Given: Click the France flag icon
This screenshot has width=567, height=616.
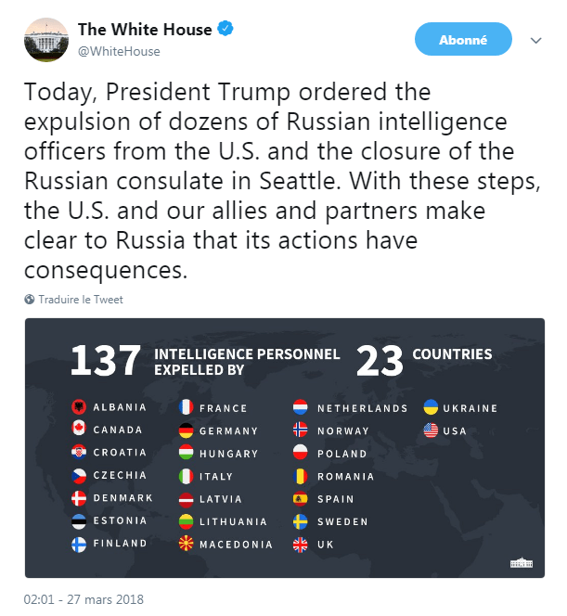Looking at the screenshot, I should (186, 407).
